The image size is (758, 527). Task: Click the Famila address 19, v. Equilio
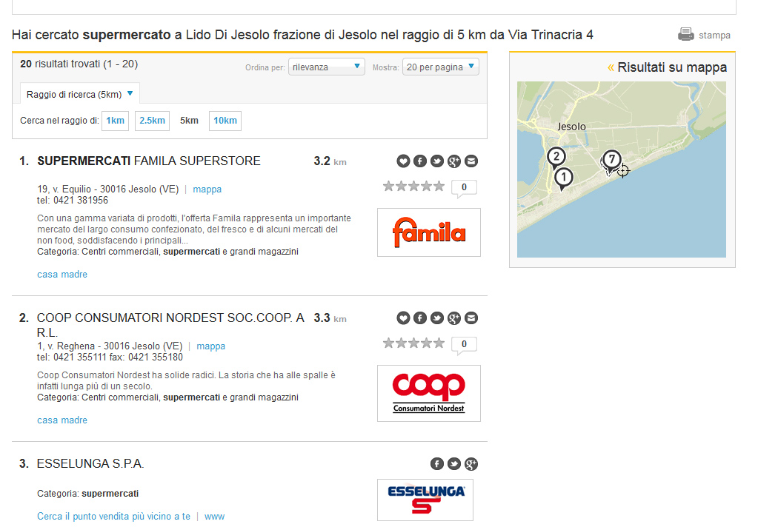(x=107, y=189)
